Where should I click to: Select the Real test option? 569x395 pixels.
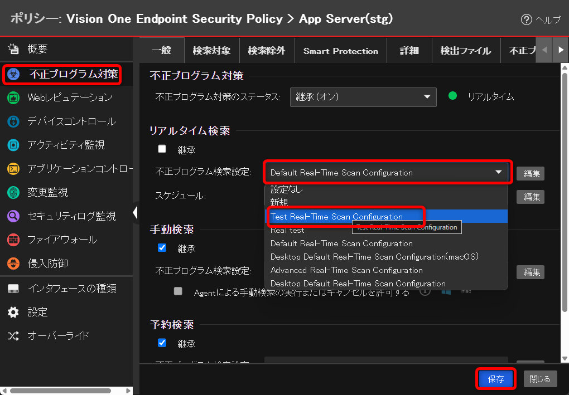(386, 230)
